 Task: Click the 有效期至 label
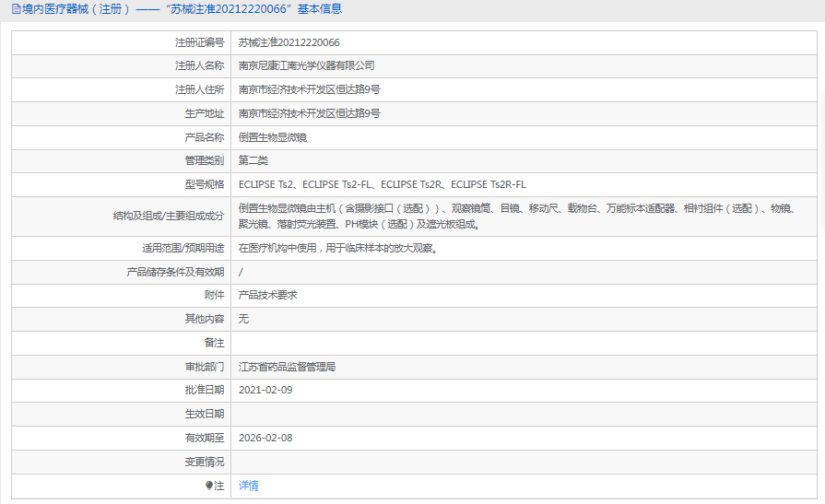(x=204, y=438)
